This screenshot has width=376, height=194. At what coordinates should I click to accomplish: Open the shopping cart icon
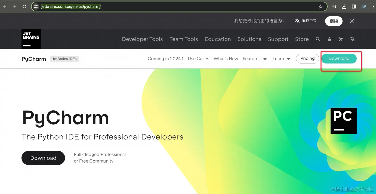[x=341, y=39]
